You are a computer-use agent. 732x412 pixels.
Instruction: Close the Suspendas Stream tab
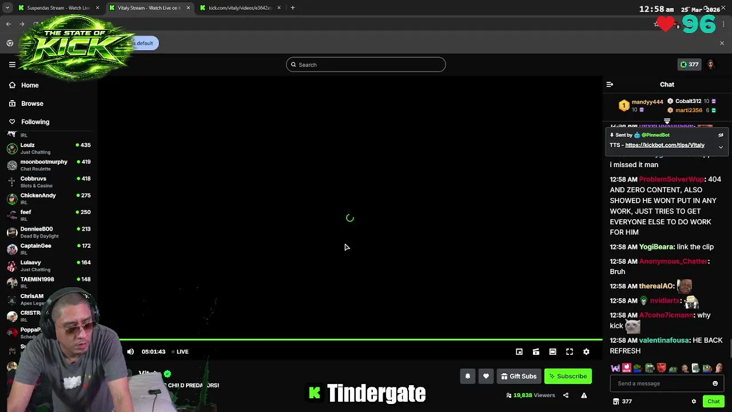pyautogui.click(x=98, y=8)
